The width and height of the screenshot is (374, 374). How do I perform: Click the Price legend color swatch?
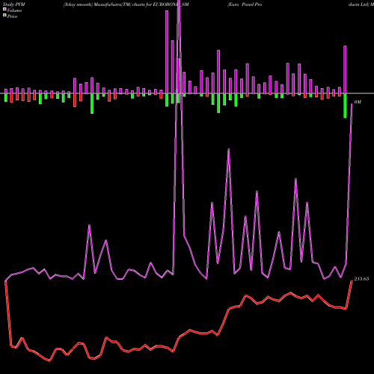[4, 16]
